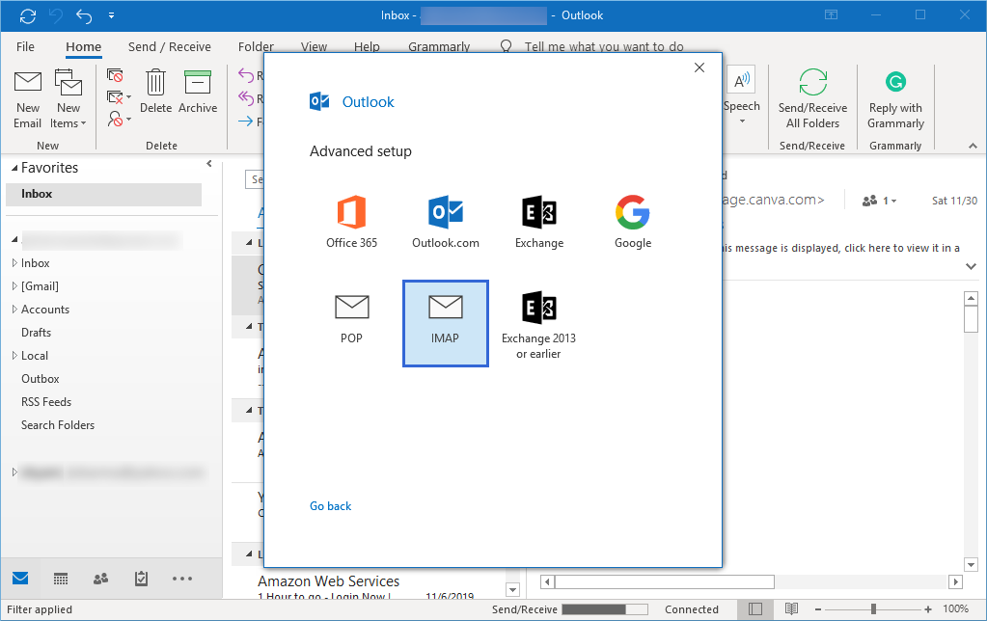
Task: Click Send/Receive All Folders in Quick Access
Action: (28, 15)
